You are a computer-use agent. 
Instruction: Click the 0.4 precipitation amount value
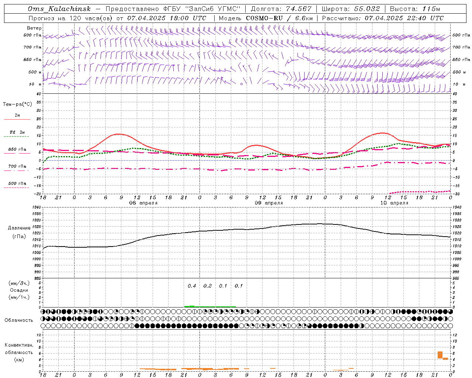tap(192, 286)
